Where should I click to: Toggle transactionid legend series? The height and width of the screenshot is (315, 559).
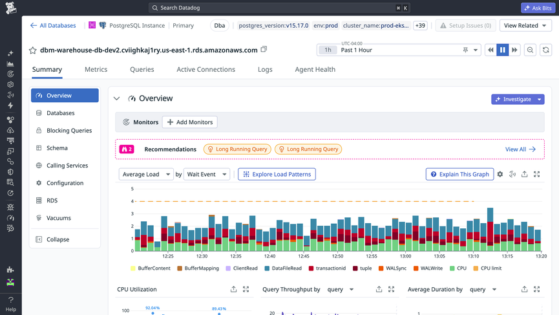point(327,268)
